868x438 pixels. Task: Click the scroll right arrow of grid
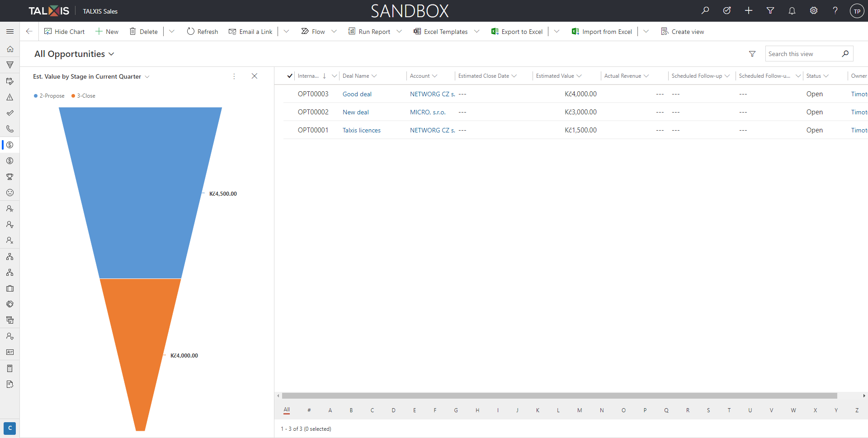click(x=864, y=396)
